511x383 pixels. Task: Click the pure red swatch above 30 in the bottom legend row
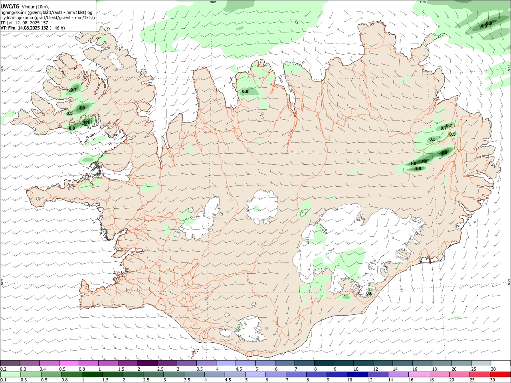pyautogui.click(x=500, y=374)
